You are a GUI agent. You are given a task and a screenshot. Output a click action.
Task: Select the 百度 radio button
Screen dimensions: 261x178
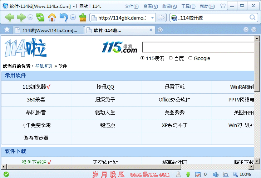pyautogui.click(x=171, y=58)
